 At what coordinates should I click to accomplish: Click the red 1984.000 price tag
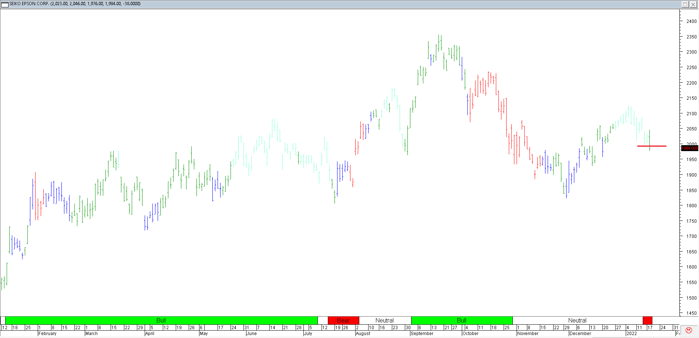[x=690, y=148]
